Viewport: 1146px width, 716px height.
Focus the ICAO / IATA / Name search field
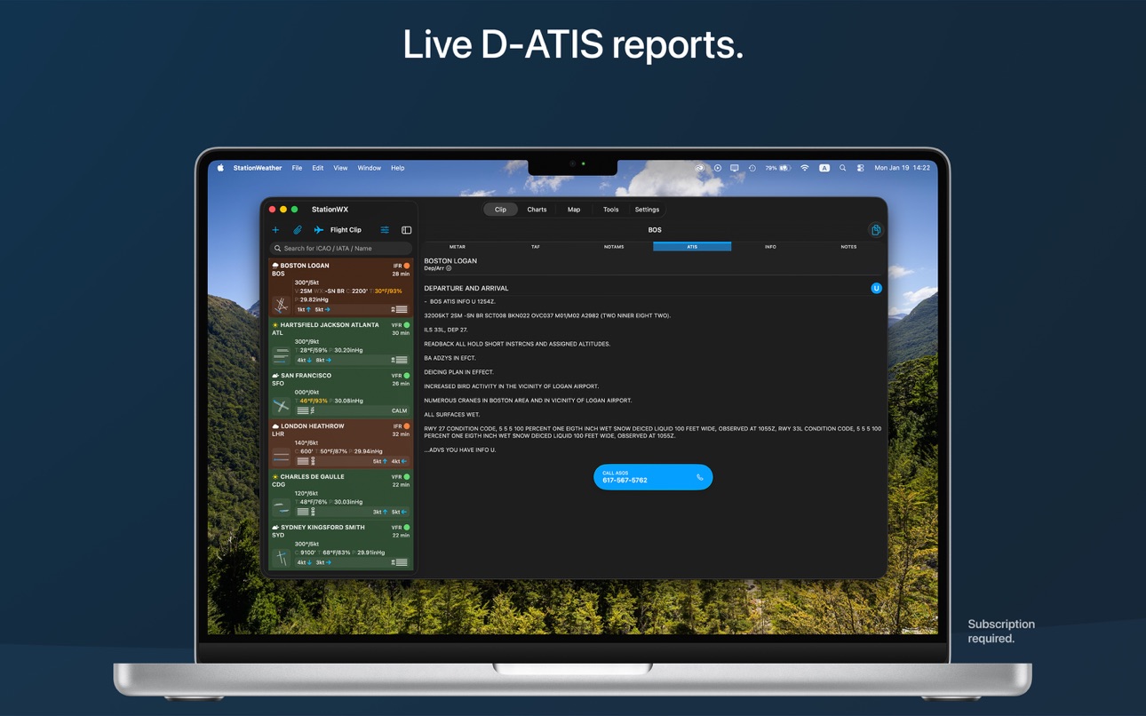pyautogui.click(x=341, y=249)
